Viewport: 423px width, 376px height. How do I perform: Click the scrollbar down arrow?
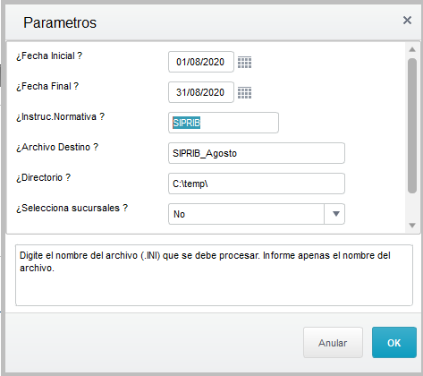pos(412,226)
